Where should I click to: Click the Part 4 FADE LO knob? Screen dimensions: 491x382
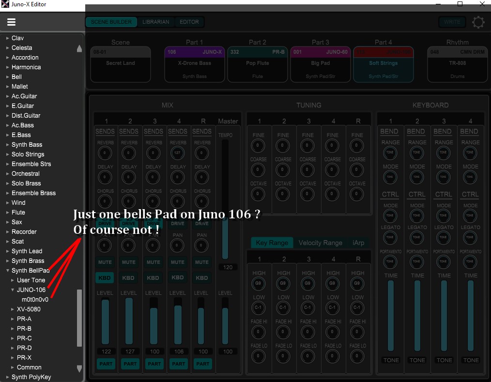pyautogui.click(x=332, y=356)
